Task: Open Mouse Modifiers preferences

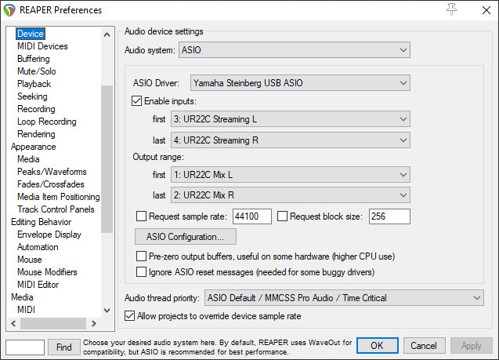Action: tap(47, 272)
